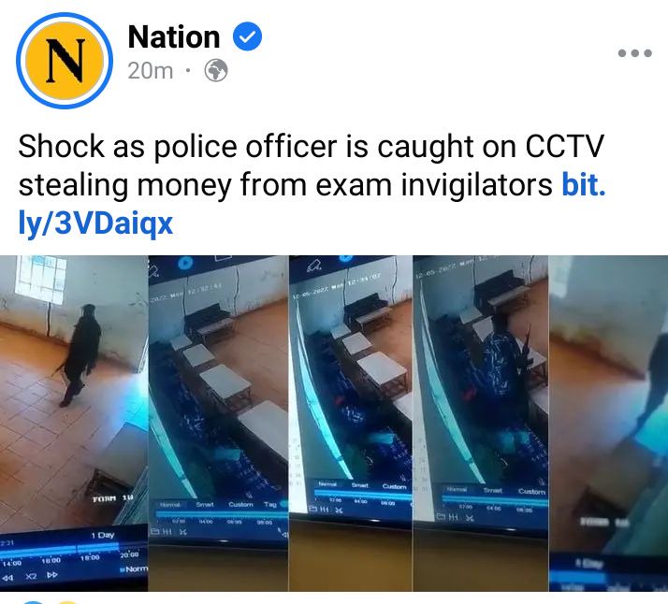Click the Tag tab in second image

[270, 504]
